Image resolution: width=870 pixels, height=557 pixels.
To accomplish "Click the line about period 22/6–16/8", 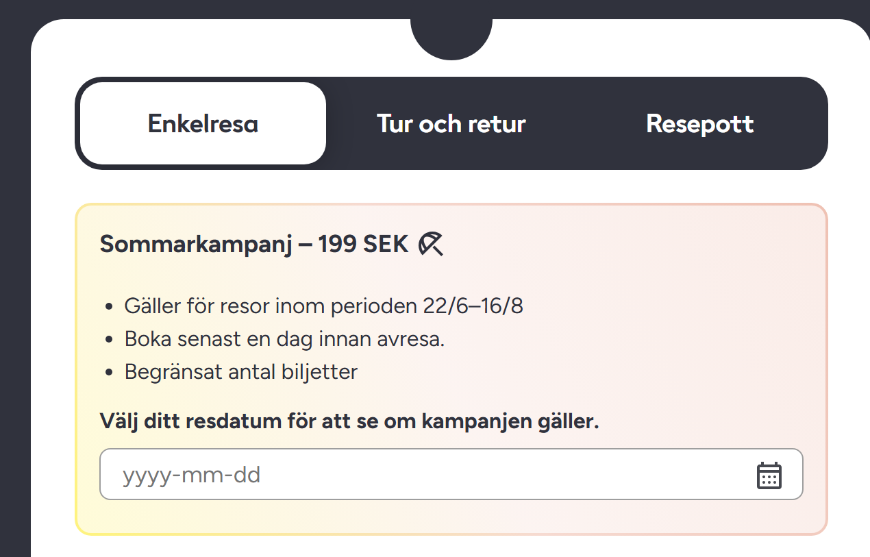I will pyautogui.click(x=323, y=306).
